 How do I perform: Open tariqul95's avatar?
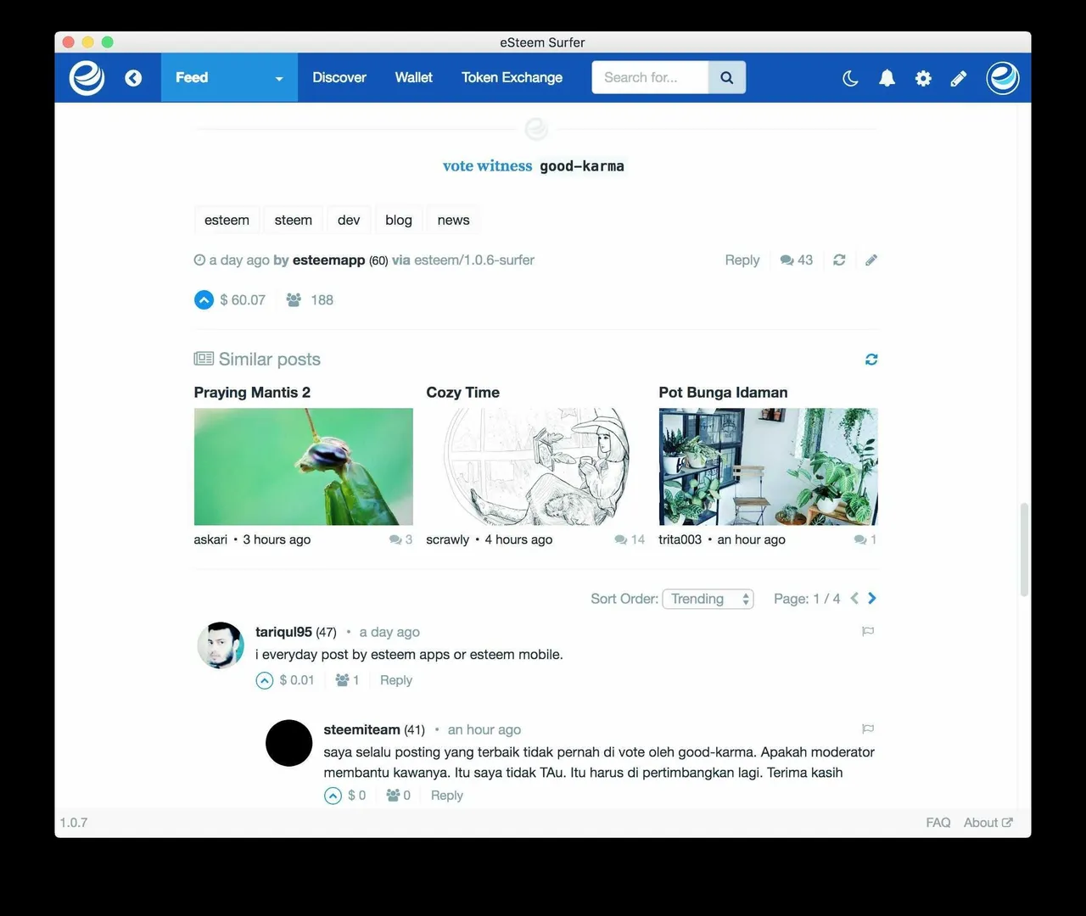coord(221,645)
